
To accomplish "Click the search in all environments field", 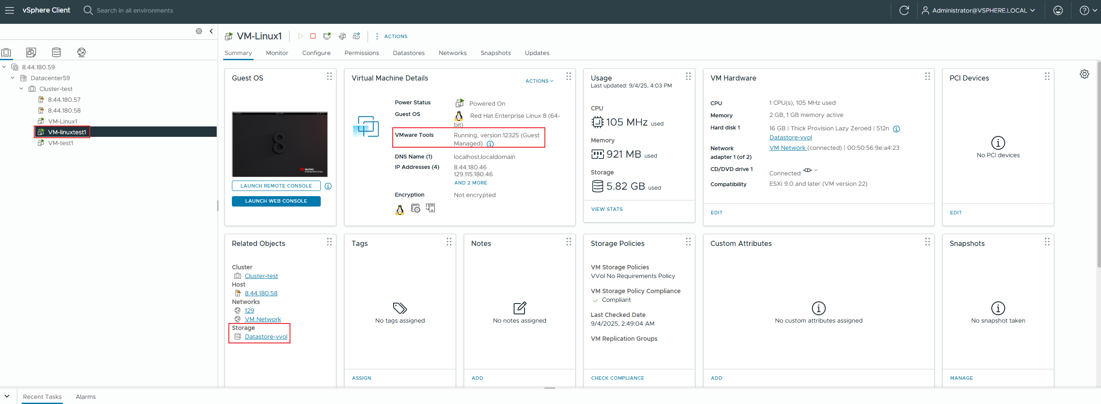I will click(134, 10).
